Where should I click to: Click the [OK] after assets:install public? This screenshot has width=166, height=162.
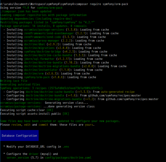click(66, 114)
